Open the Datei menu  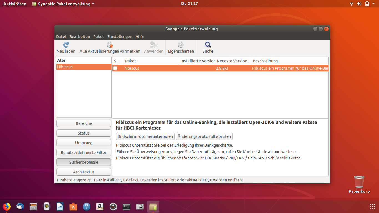coord(61,37)
